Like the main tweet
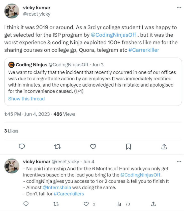This screenshot has width=184, height=212. [x=93, y=146]
